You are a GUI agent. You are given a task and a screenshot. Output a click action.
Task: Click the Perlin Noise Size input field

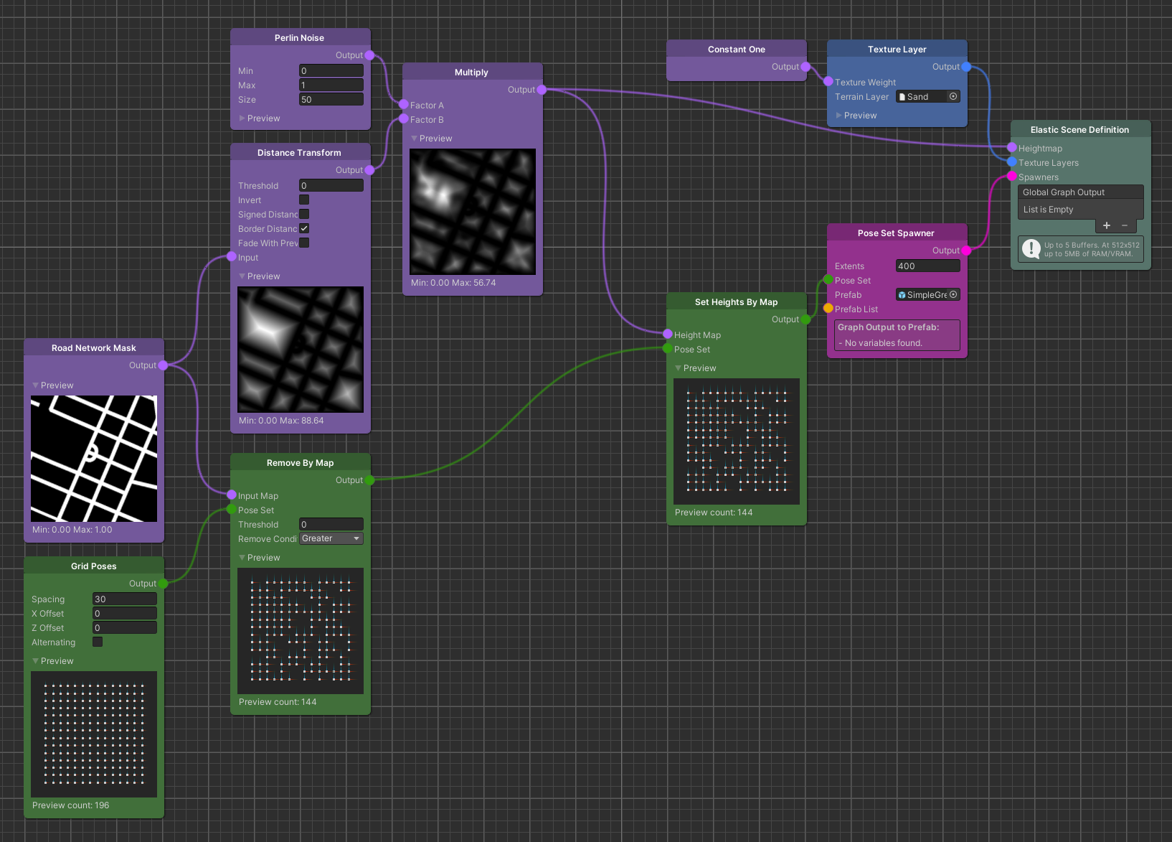pos(331,99)
